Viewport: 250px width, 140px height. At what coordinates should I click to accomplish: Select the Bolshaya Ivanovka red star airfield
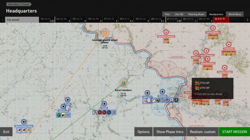[166, 32]
